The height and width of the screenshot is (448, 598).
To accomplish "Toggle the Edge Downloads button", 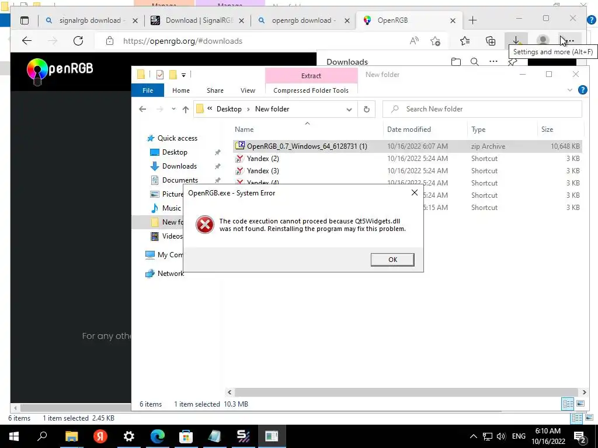I will [x=516, y=41].
